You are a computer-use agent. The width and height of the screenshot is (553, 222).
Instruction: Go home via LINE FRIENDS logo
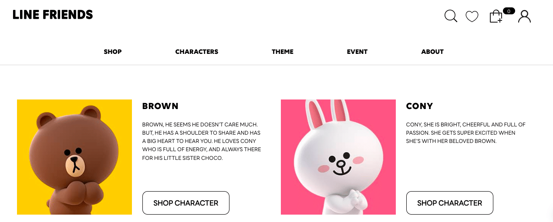pyautogui.click(x=53, y=15)
